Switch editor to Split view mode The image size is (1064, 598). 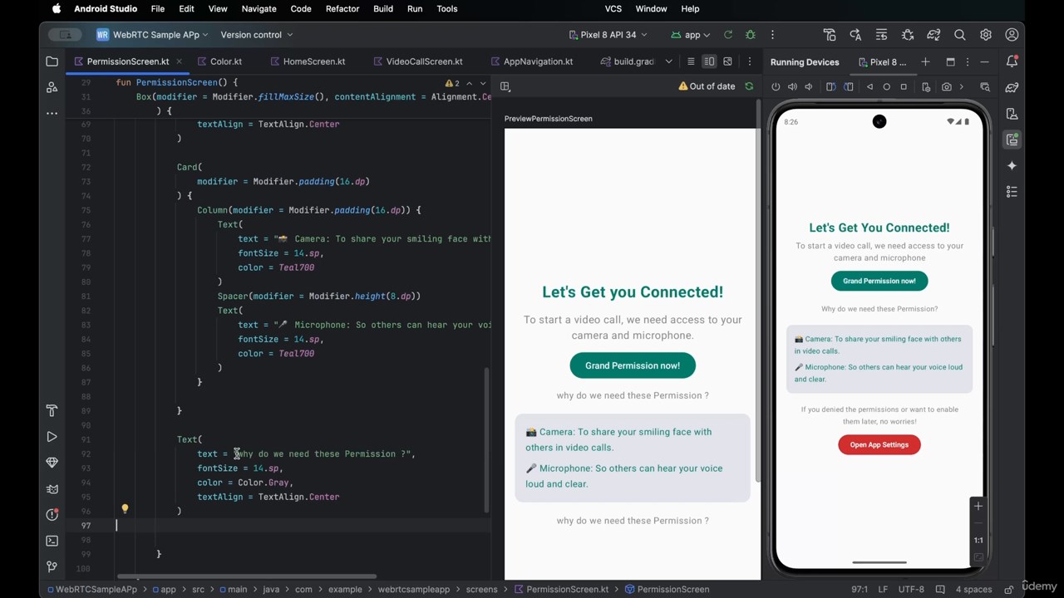coord(709,61)
